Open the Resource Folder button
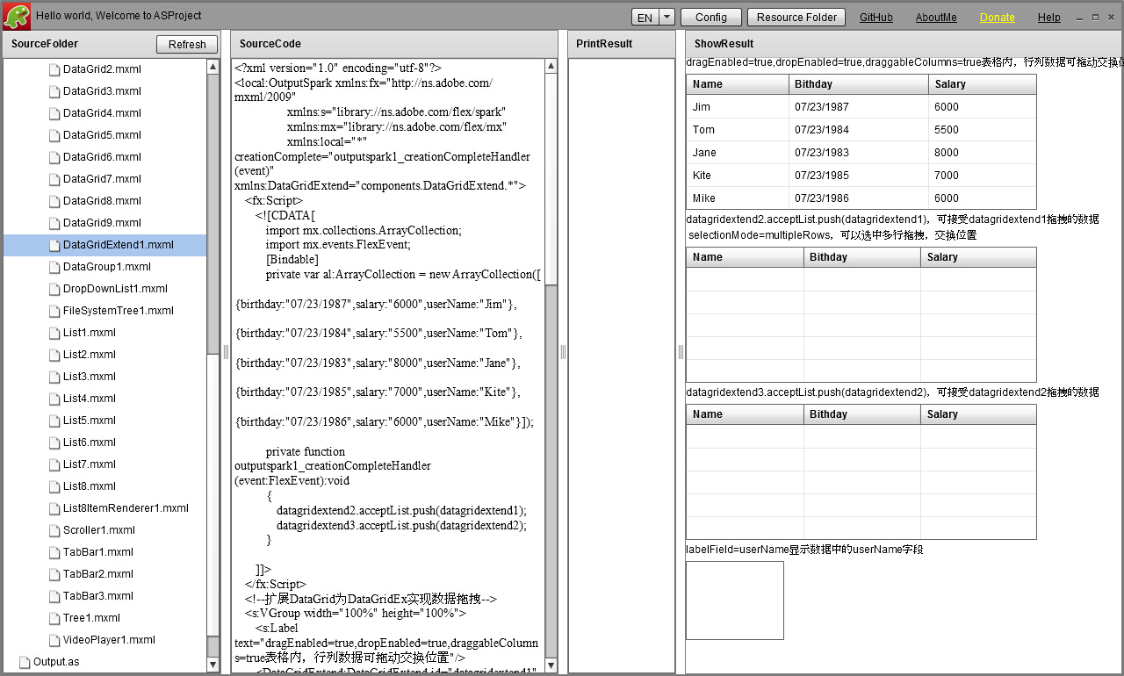The height and width of the screenshot is (676, 1124). (796, 18)
